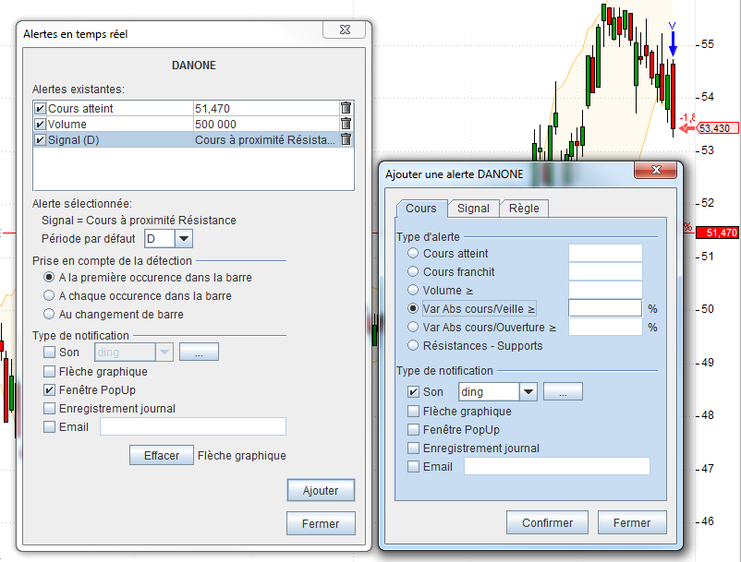Browse sound file button in Ajouter une alerte

[563, 391]
